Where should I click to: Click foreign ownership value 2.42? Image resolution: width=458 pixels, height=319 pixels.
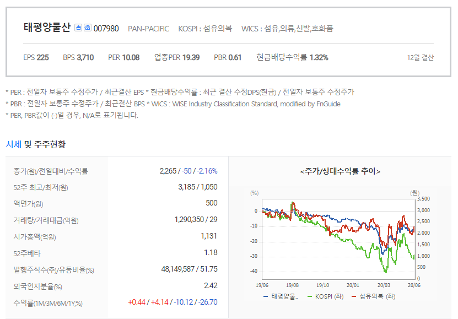point(211,285)
